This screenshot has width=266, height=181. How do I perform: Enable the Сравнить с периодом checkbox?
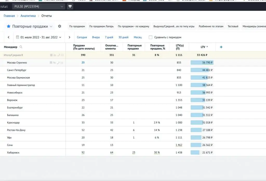tap(150, 37)
